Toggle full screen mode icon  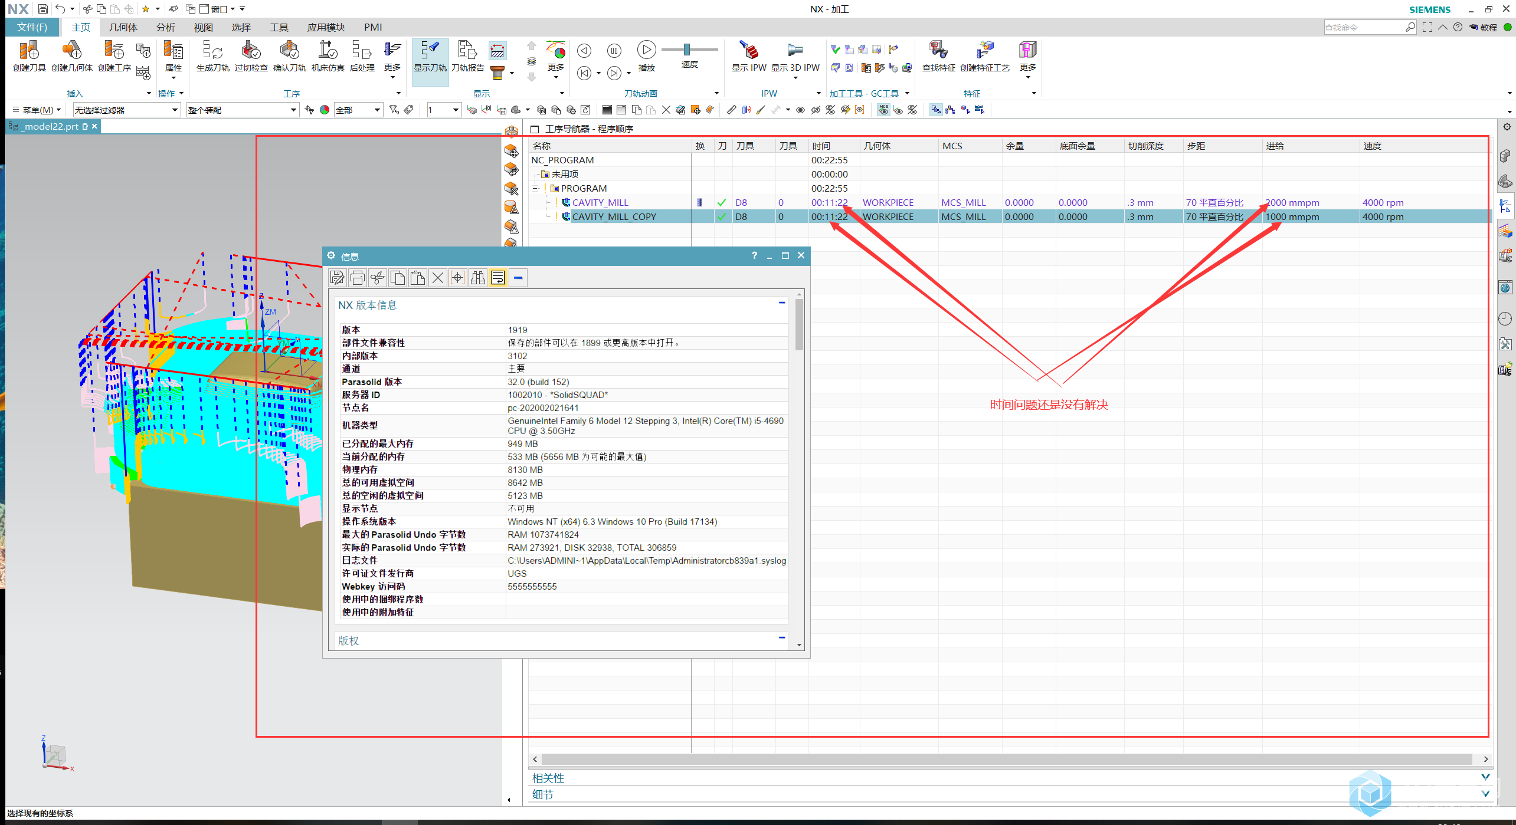(1427, 27)
